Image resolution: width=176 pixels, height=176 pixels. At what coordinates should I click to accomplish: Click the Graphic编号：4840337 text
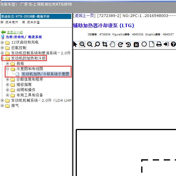click(159, 34)
